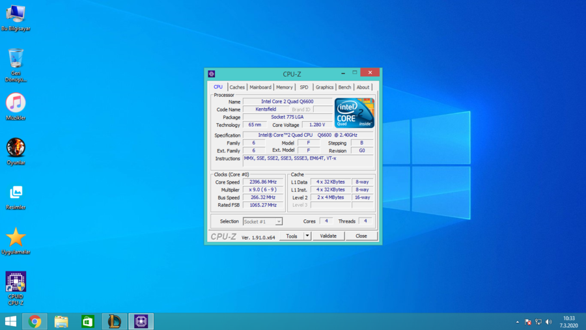This screenshot has width=586, height=330.
Task: Click the Socket 775 LGA package value
Action: (x=287, y=117)
